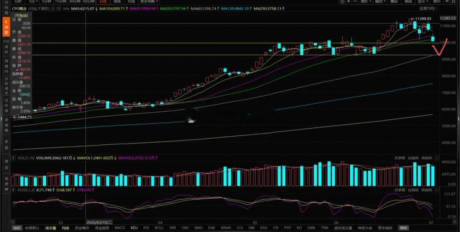
Task: Select the OBV indicator
Action: coord(186,228)
